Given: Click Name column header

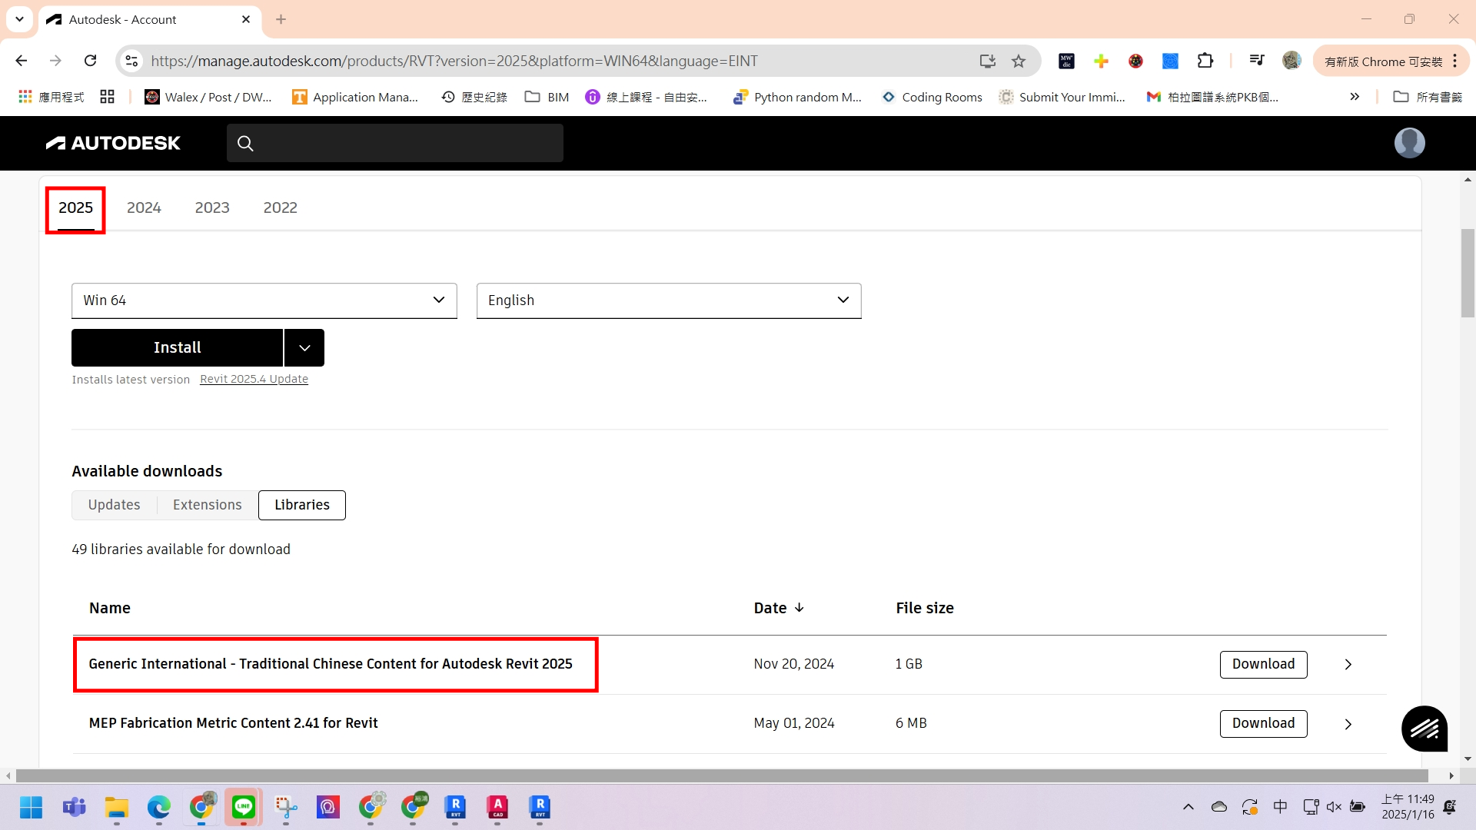Looking at the screenshot, I should (x=110, y=608).
